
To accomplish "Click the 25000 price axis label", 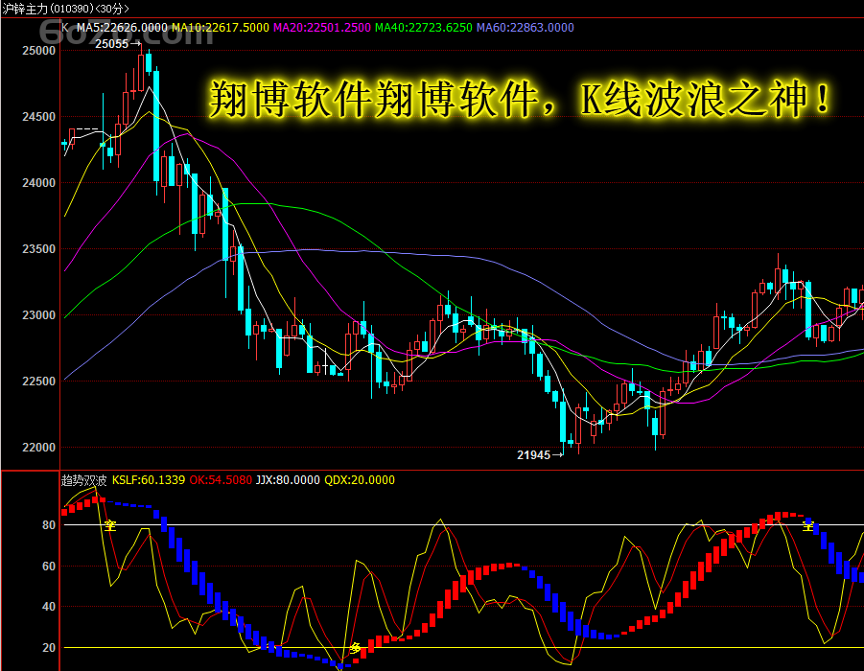I will click(38, 51).
